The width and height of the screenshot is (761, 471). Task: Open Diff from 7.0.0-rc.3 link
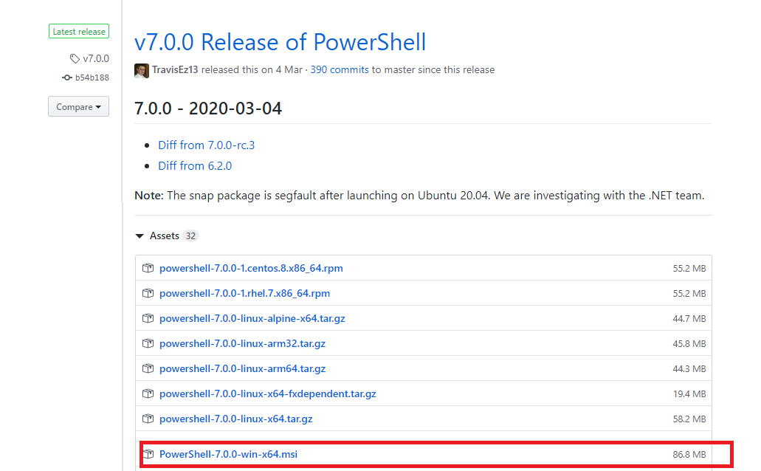coord(206,145)
